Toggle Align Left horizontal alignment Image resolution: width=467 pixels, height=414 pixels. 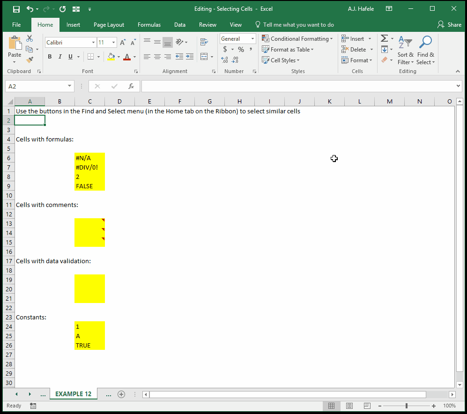(147, 57)
